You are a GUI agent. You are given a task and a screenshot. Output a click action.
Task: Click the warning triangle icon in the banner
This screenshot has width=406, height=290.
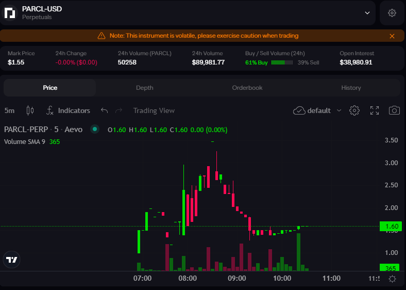[102, 36]
